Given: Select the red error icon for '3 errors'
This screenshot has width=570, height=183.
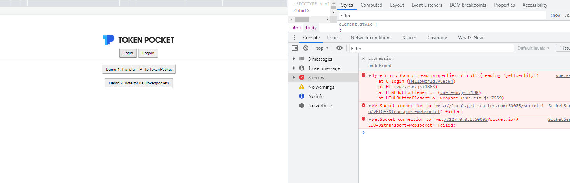Looking at the screenshot, I should pyautogui.click(x=302, y=78).
